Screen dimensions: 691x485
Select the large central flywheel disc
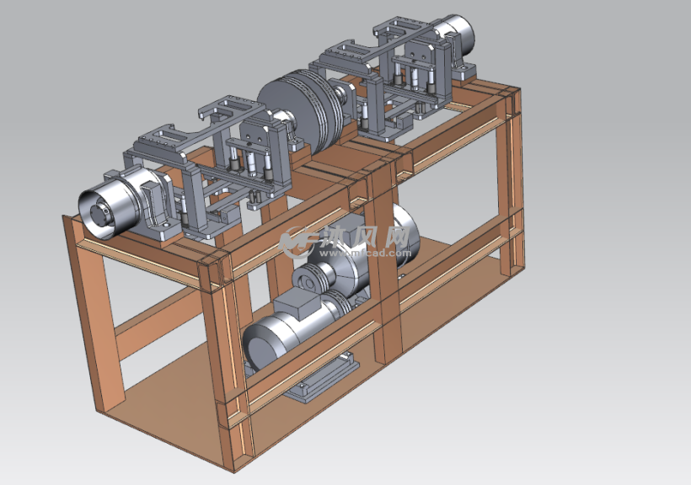point(301,110)
